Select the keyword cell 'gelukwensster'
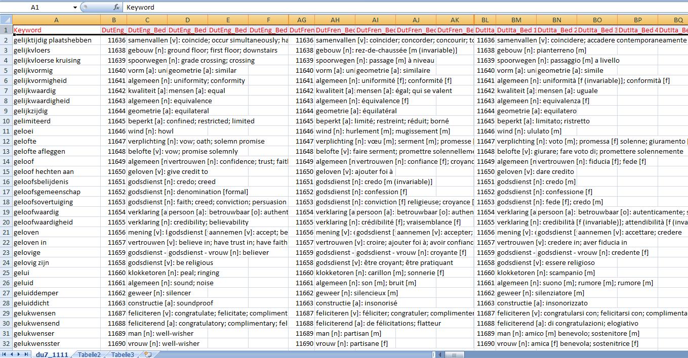 point(56,343)
